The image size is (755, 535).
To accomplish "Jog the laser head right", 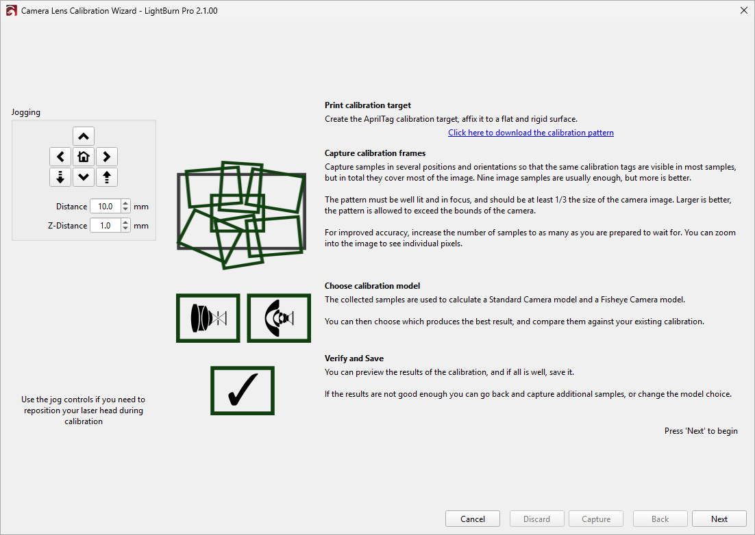I will coord(107,157).
